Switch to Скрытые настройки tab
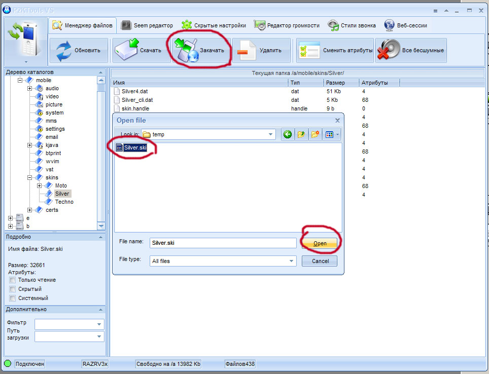The height and width of the screenshot is (374, 489). click(x=214, y=25)
